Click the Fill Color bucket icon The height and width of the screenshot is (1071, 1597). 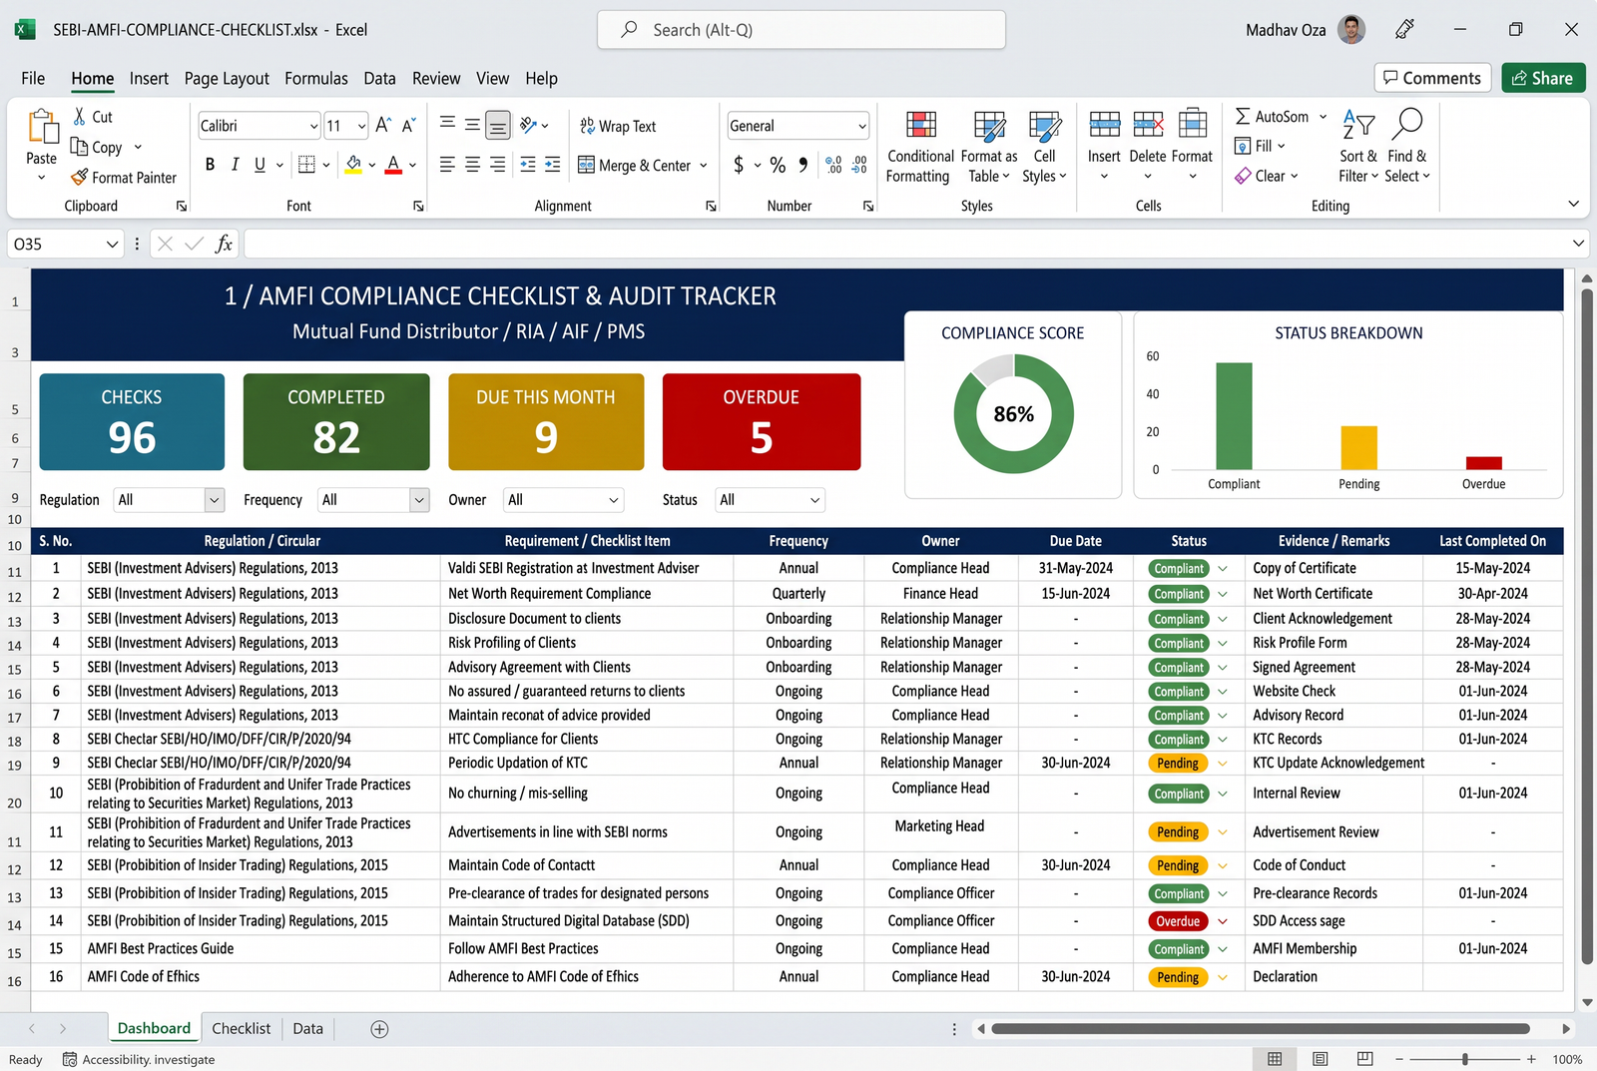coord(353,165)
